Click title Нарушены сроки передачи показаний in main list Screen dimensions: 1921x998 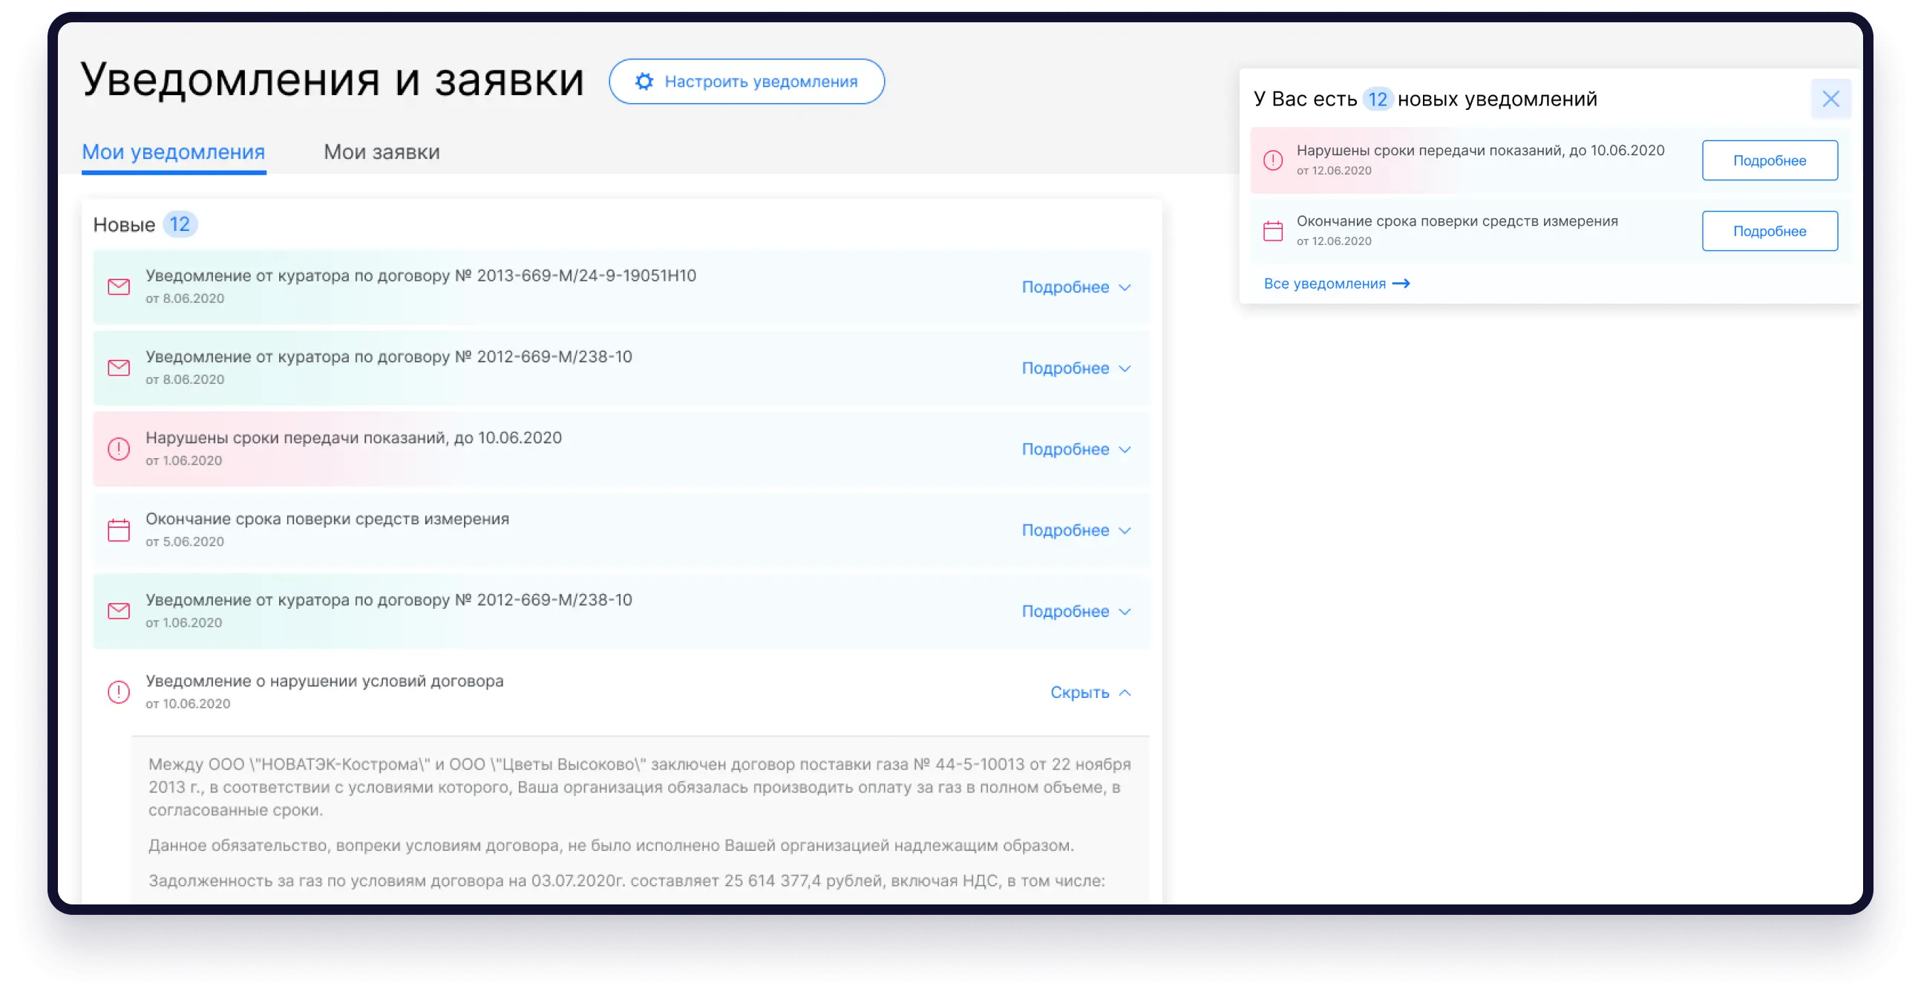[x=353, y=438]
